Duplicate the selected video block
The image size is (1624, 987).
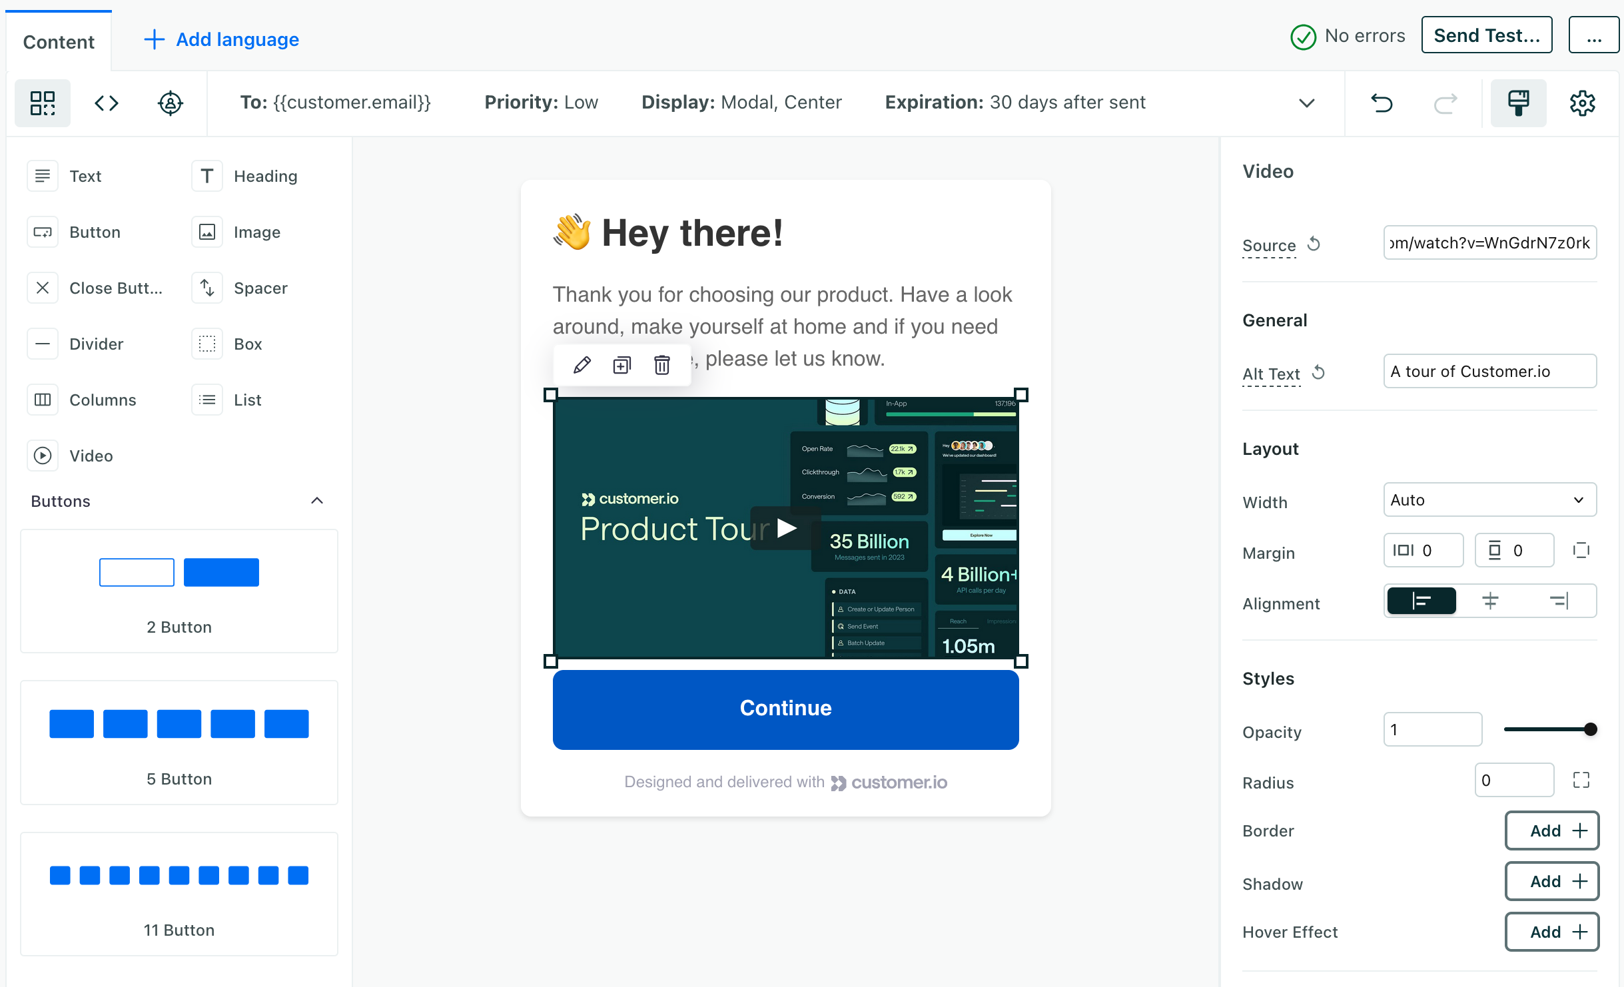click(621, 364)
